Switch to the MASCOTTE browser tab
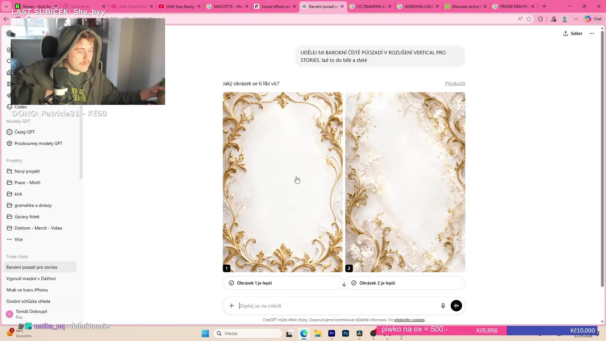 point(227,7)
